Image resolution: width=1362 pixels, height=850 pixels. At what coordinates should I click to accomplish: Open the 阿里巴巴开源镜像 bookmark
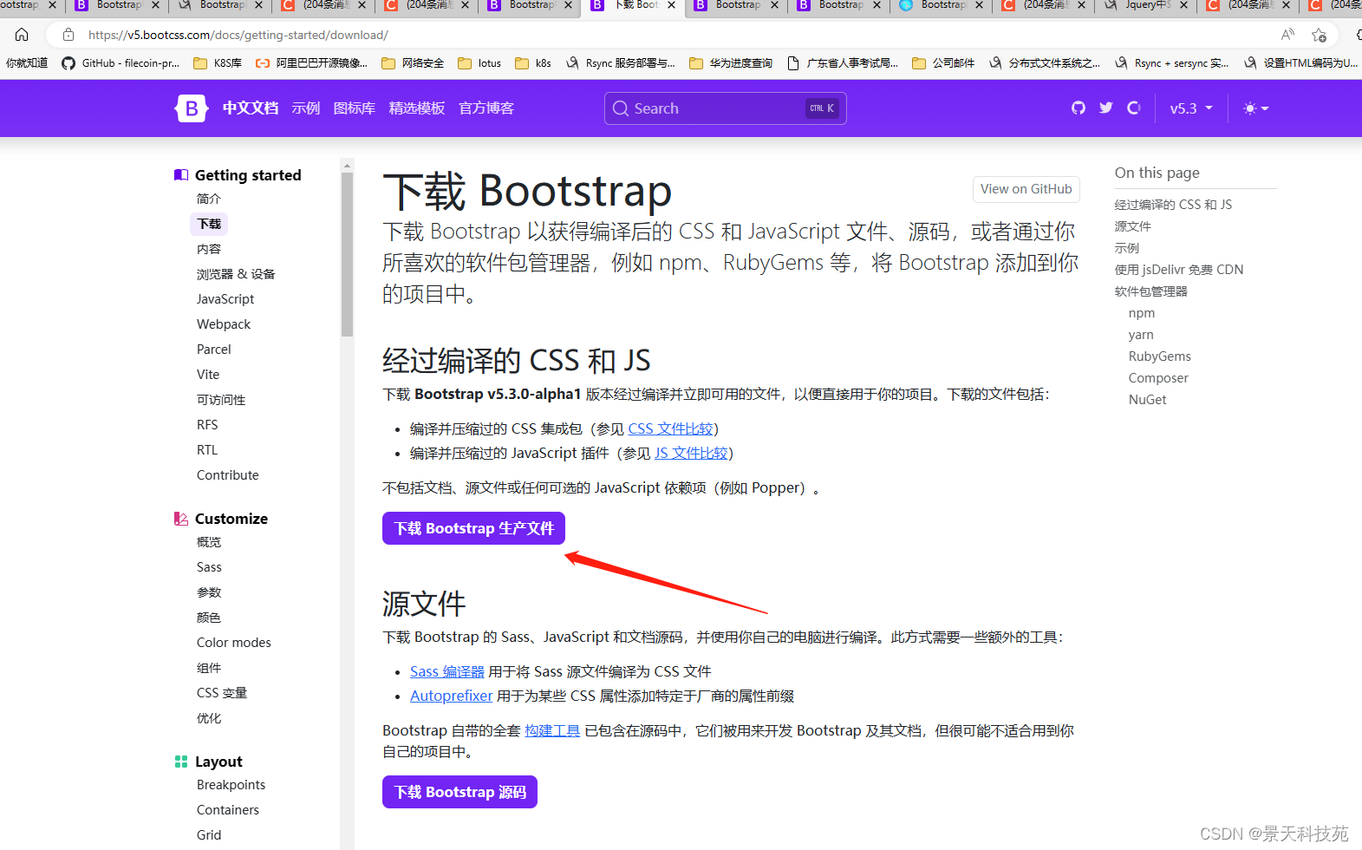pos(311,63)
